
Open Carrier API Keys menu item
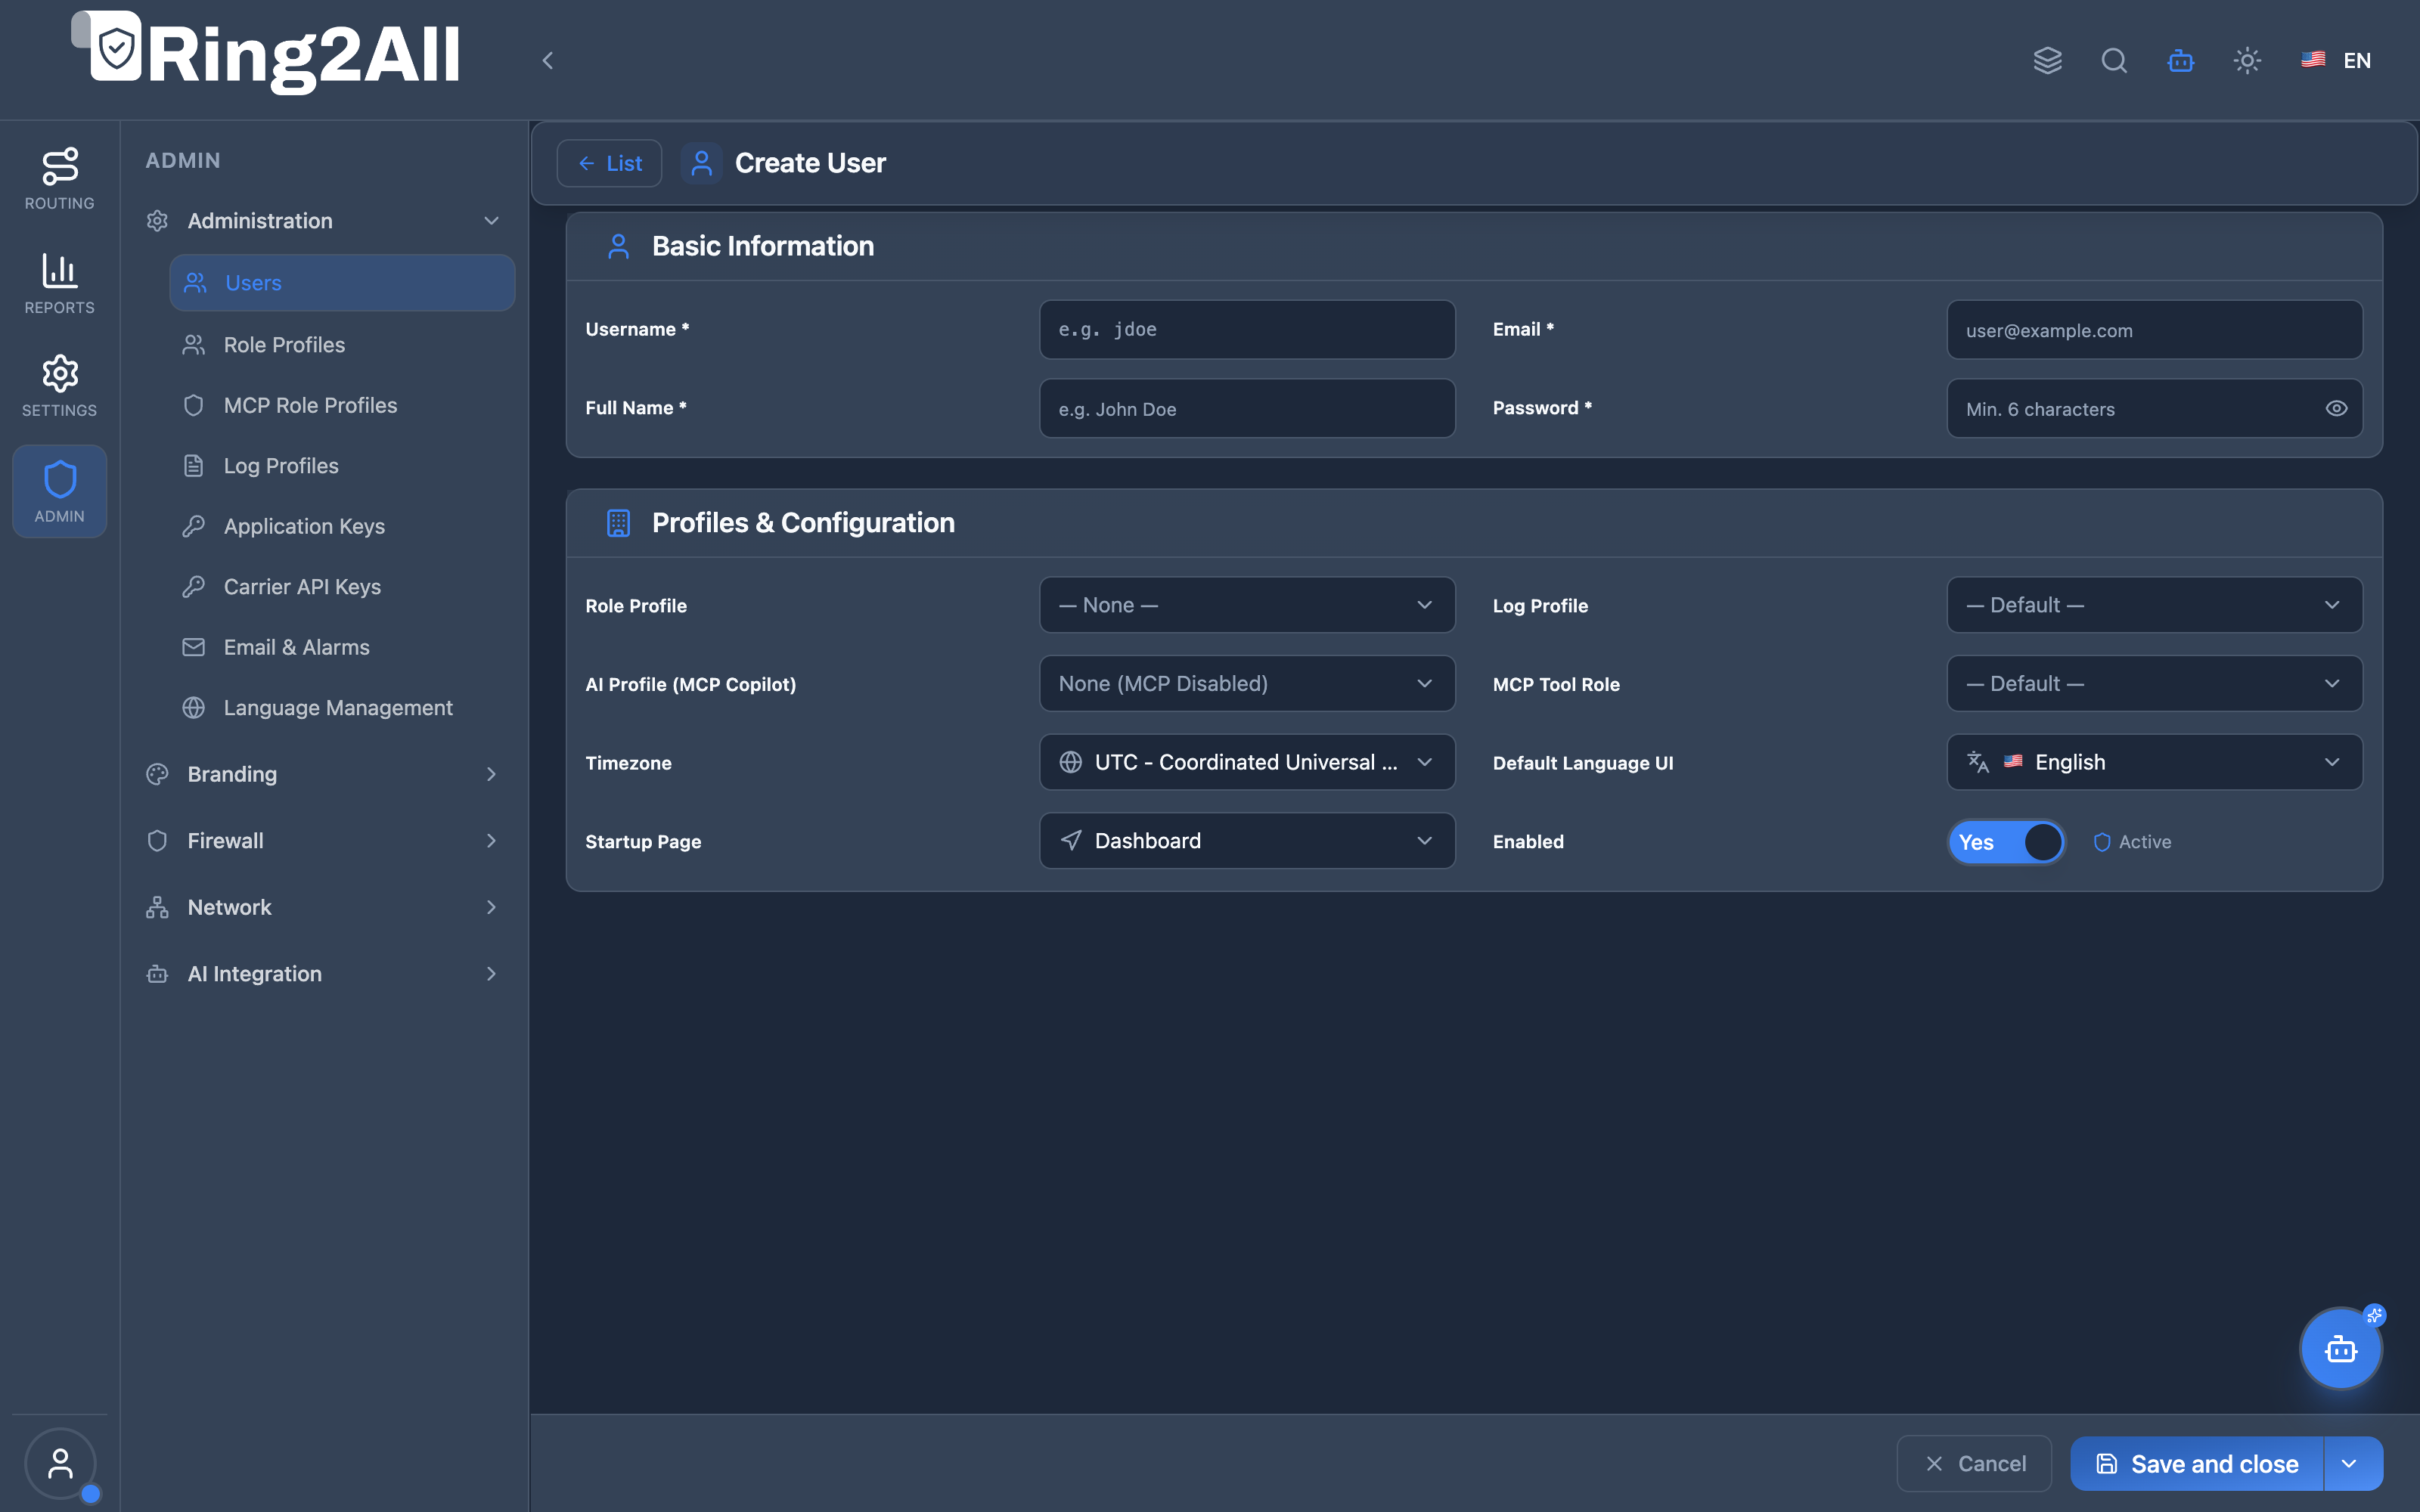[x=342, y=587]
